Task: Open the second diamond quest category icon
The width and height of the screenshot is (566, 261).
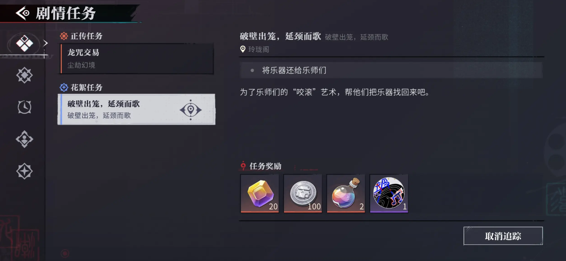Action: pos(24,75)
